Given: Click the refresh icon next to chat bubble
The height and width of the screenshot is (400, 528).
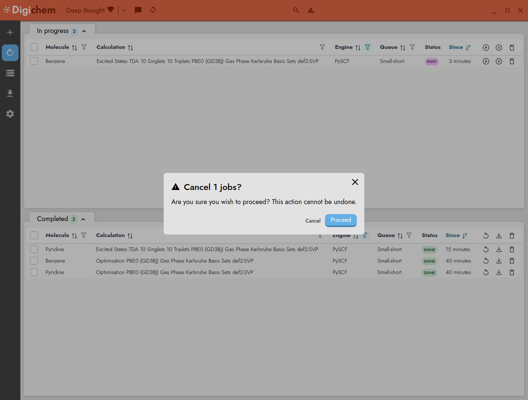Looking at the screenshot, I should tap(152, 10).
